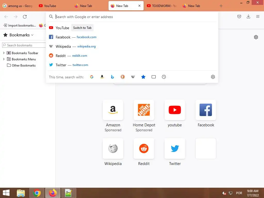Click the Firefox taskbar icon
The height and width of the screenshot is (198, 264).
click(x=53, y=193)
